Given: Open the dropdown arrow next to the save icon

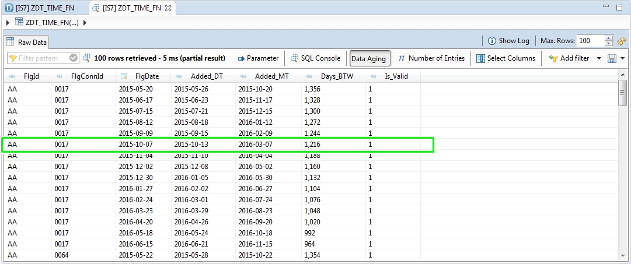Looking at the screenshot, I should point(623,59).
